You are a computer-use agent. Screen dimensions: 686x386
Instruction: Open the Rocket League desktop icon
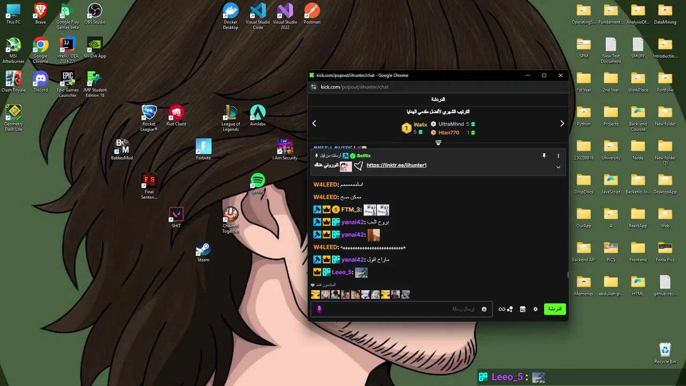(149, 118)
